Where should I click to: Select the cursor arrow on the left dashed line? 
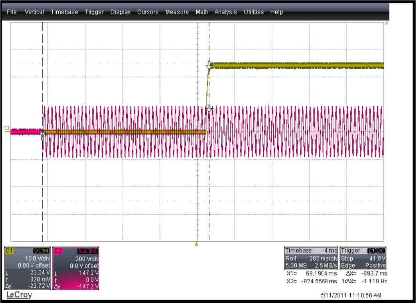(x=42, y=134)
